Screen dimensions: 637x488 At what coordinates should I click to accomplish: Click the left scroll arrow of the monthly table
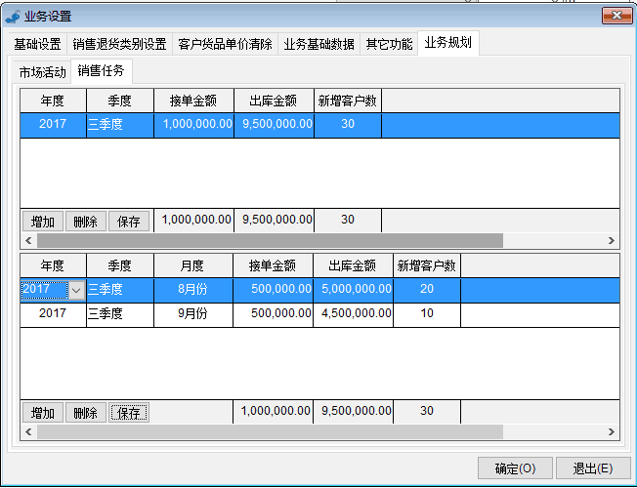point(28,431)
